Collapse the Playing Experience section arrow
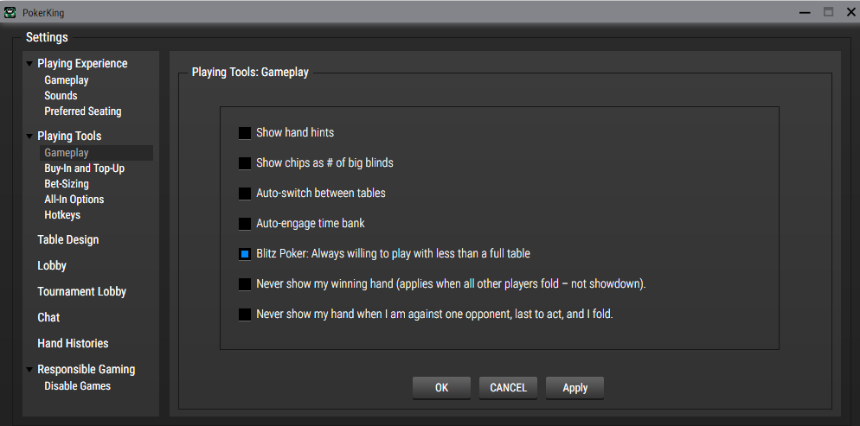This screenshot has height=426, width=860. 30,64
